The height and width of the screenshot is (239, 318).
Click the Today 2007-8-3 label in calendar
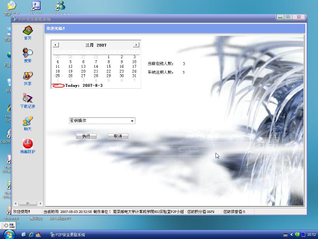[84, 86]
